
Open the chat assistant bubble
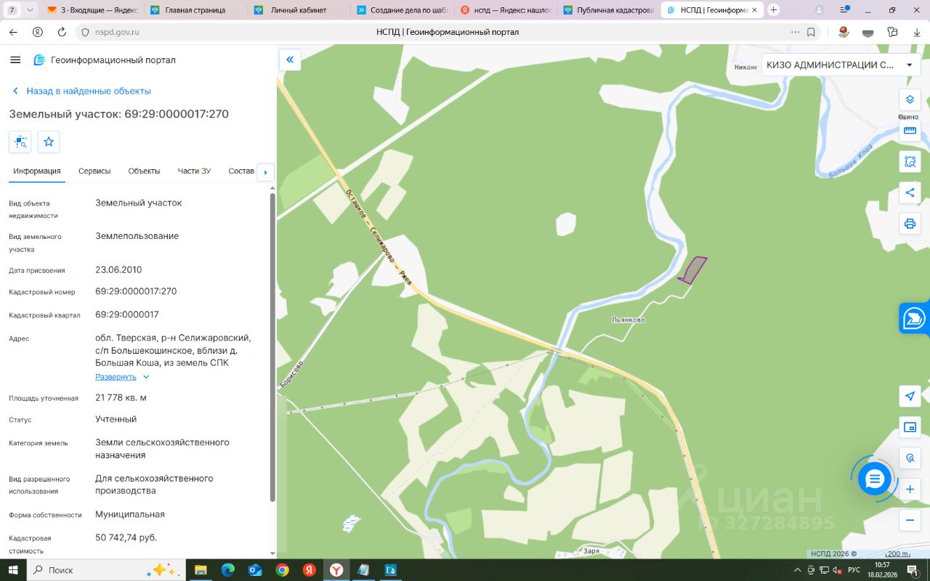click(874, 479)
